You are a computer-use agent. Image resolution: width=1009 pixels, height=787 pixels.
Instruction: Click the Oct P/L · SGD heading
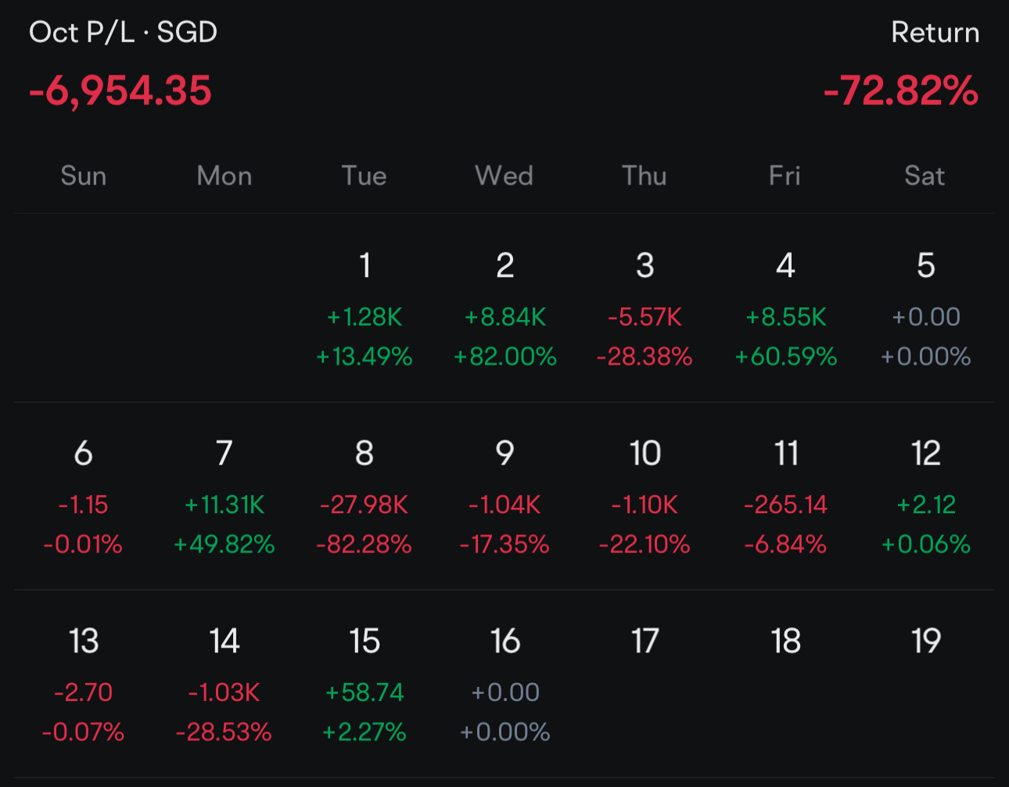pyautogui.click(x=123, y=32)
